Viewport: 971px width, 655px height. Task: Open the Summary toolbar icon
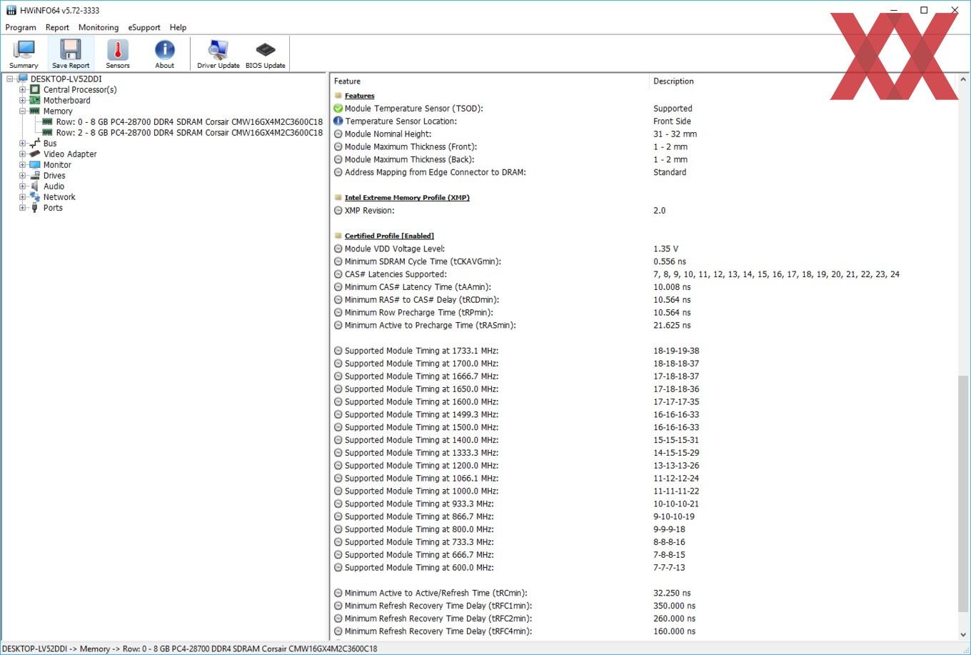tap(24, 54)
